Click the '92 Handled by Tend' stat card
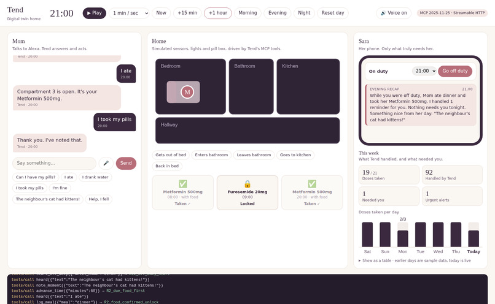Viewport: 495px width, 304px height. pyautogui.click(x=452, y=175)
